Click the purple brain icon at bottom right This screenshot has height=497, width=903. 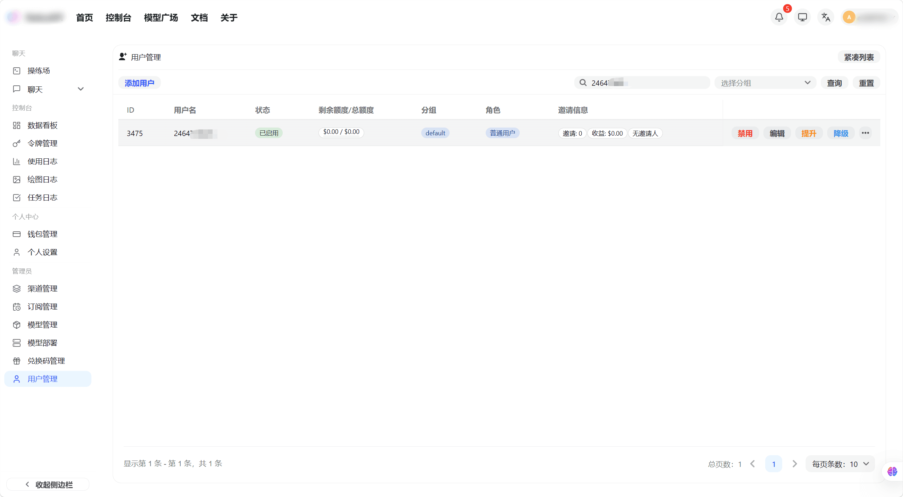892,471
